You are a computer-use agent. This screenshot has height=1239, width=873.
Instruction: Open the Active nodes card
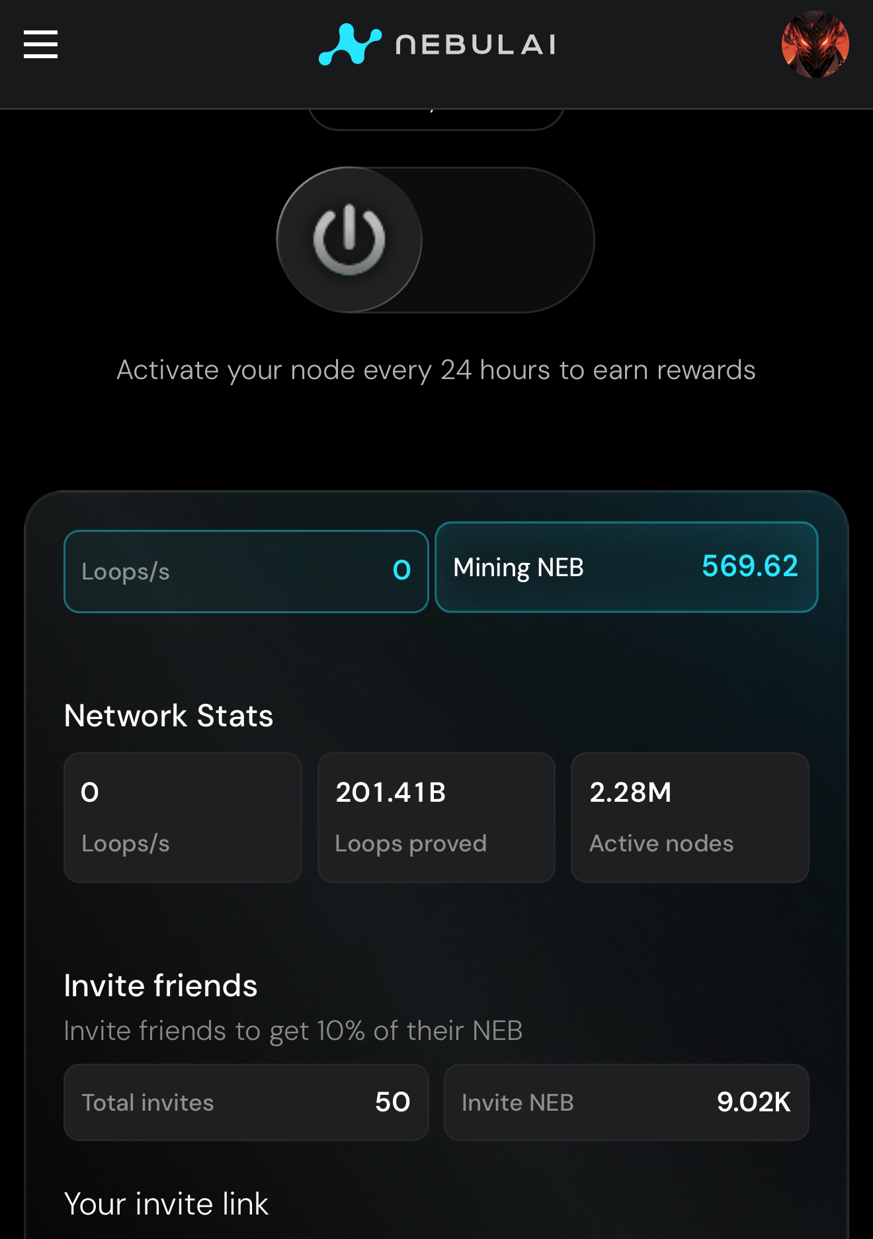(x=690, y=817)
